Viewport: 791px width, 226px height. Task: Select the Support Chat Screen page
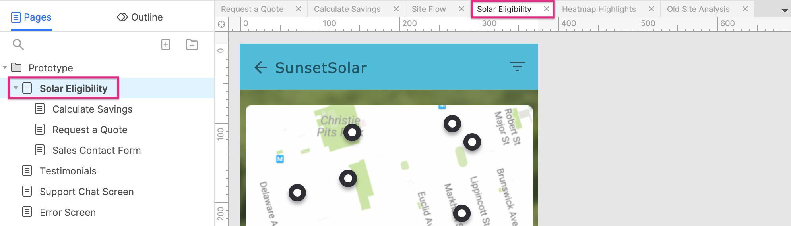(87, 192)
